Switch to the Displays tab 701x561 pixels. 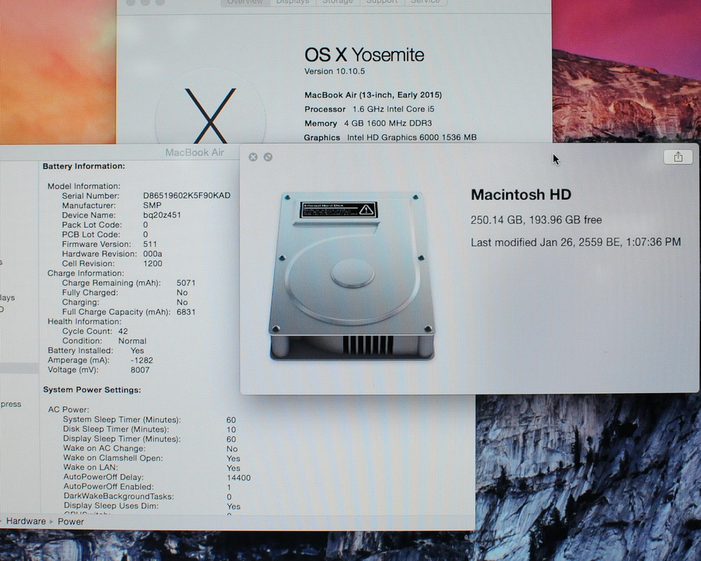292,2
